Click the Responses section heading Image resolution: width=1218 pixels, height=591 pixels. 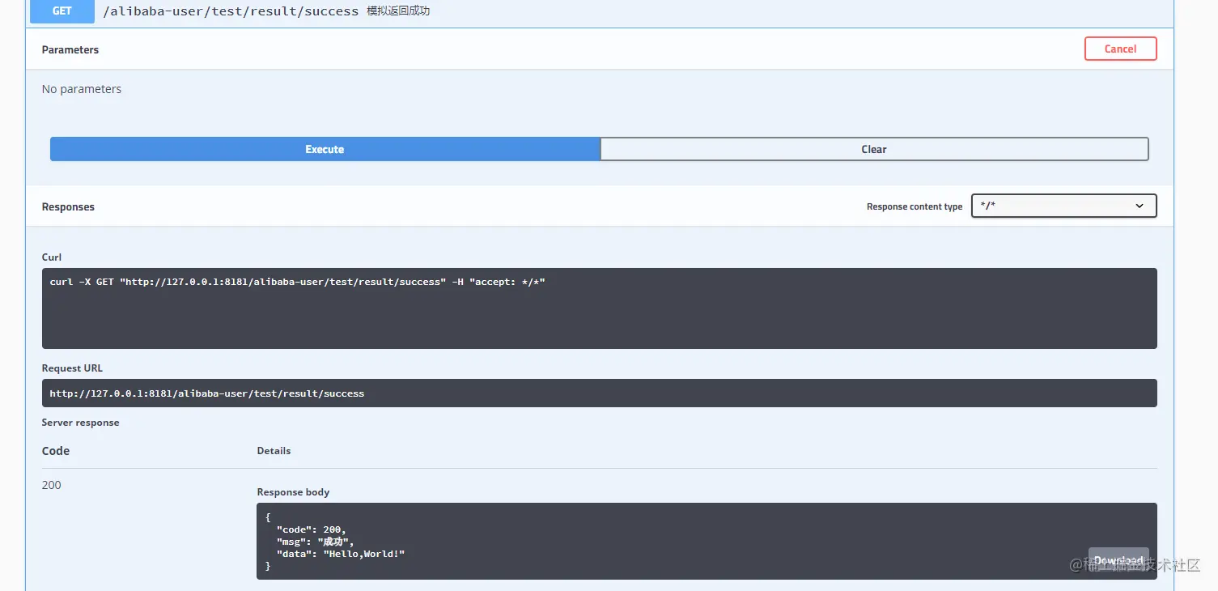click(68, 206)
